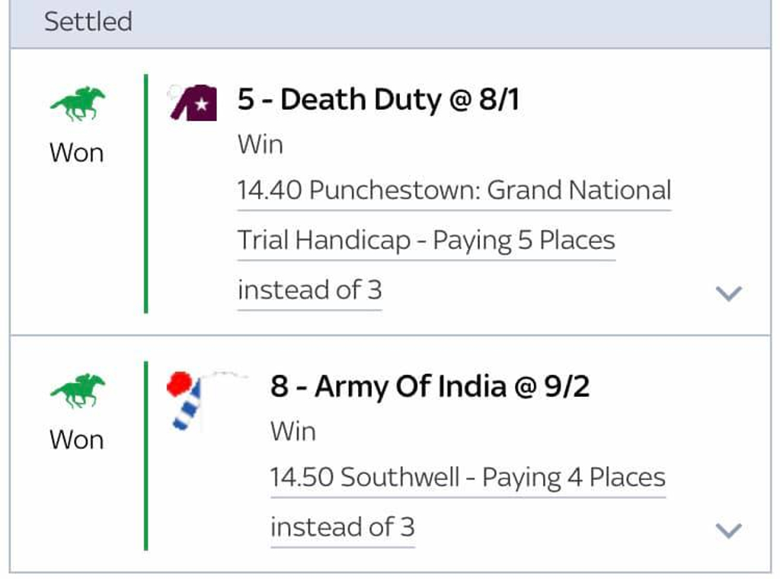This screenshot has height=579, width=780.
Task: Tap the Win bet type under Army Of India
Action: click(293, 431)
